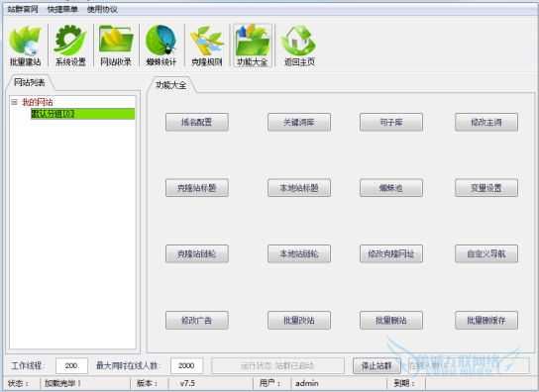539x392 pixels.
Task: Select the 功能大全 panel tab
Action: click(170, 85)
